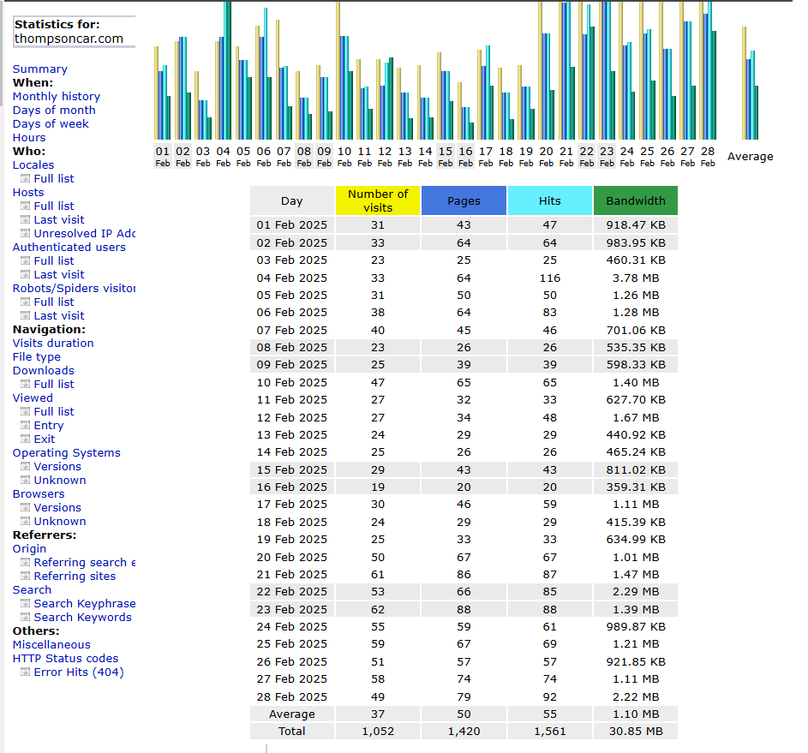Screen dimensions: 808x753
Task: Click the 10 Feb label under chart
Action: tap(344, 156)
